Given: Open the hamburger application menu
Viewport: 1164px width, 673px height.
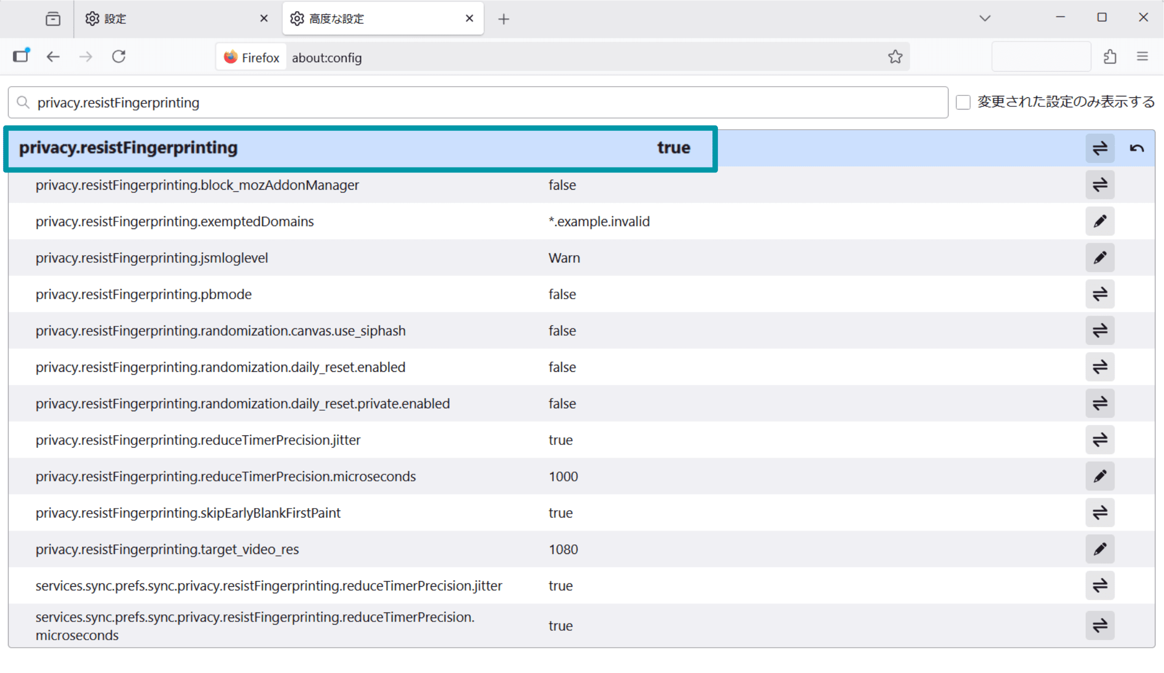Looking at the screenshot, I should [x=1142, y=57].
